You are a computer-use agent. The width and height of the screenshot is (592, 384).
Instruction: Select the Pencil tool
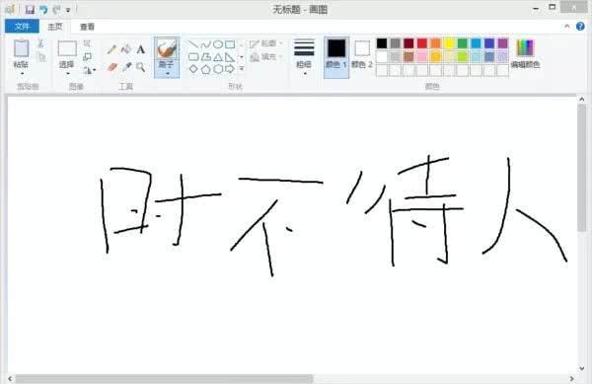pyautogui.click(x=111, y=49)
